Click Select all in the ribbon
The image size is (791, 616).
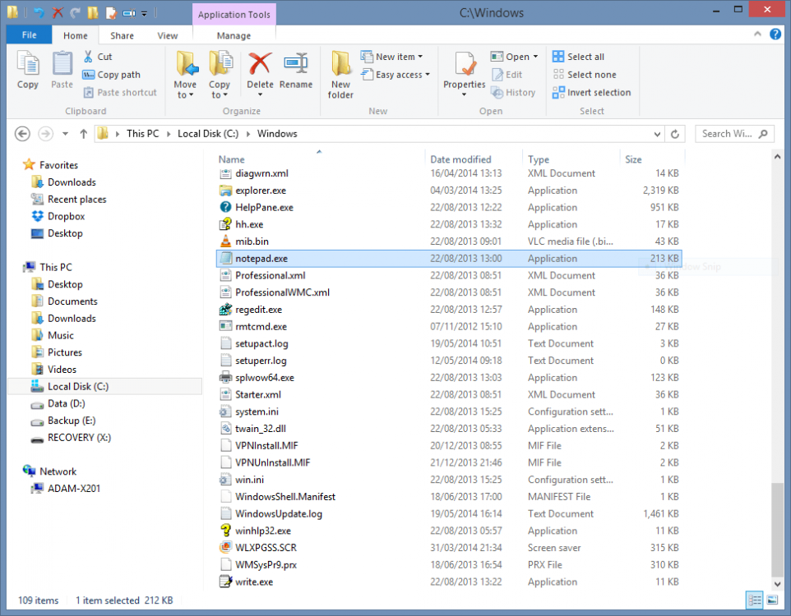coord(578,57)
